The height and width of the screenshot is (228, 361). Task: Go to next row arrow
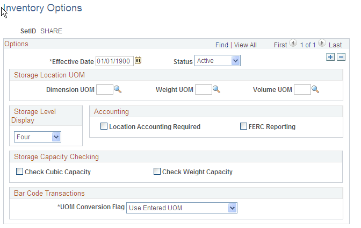[322, 45]
